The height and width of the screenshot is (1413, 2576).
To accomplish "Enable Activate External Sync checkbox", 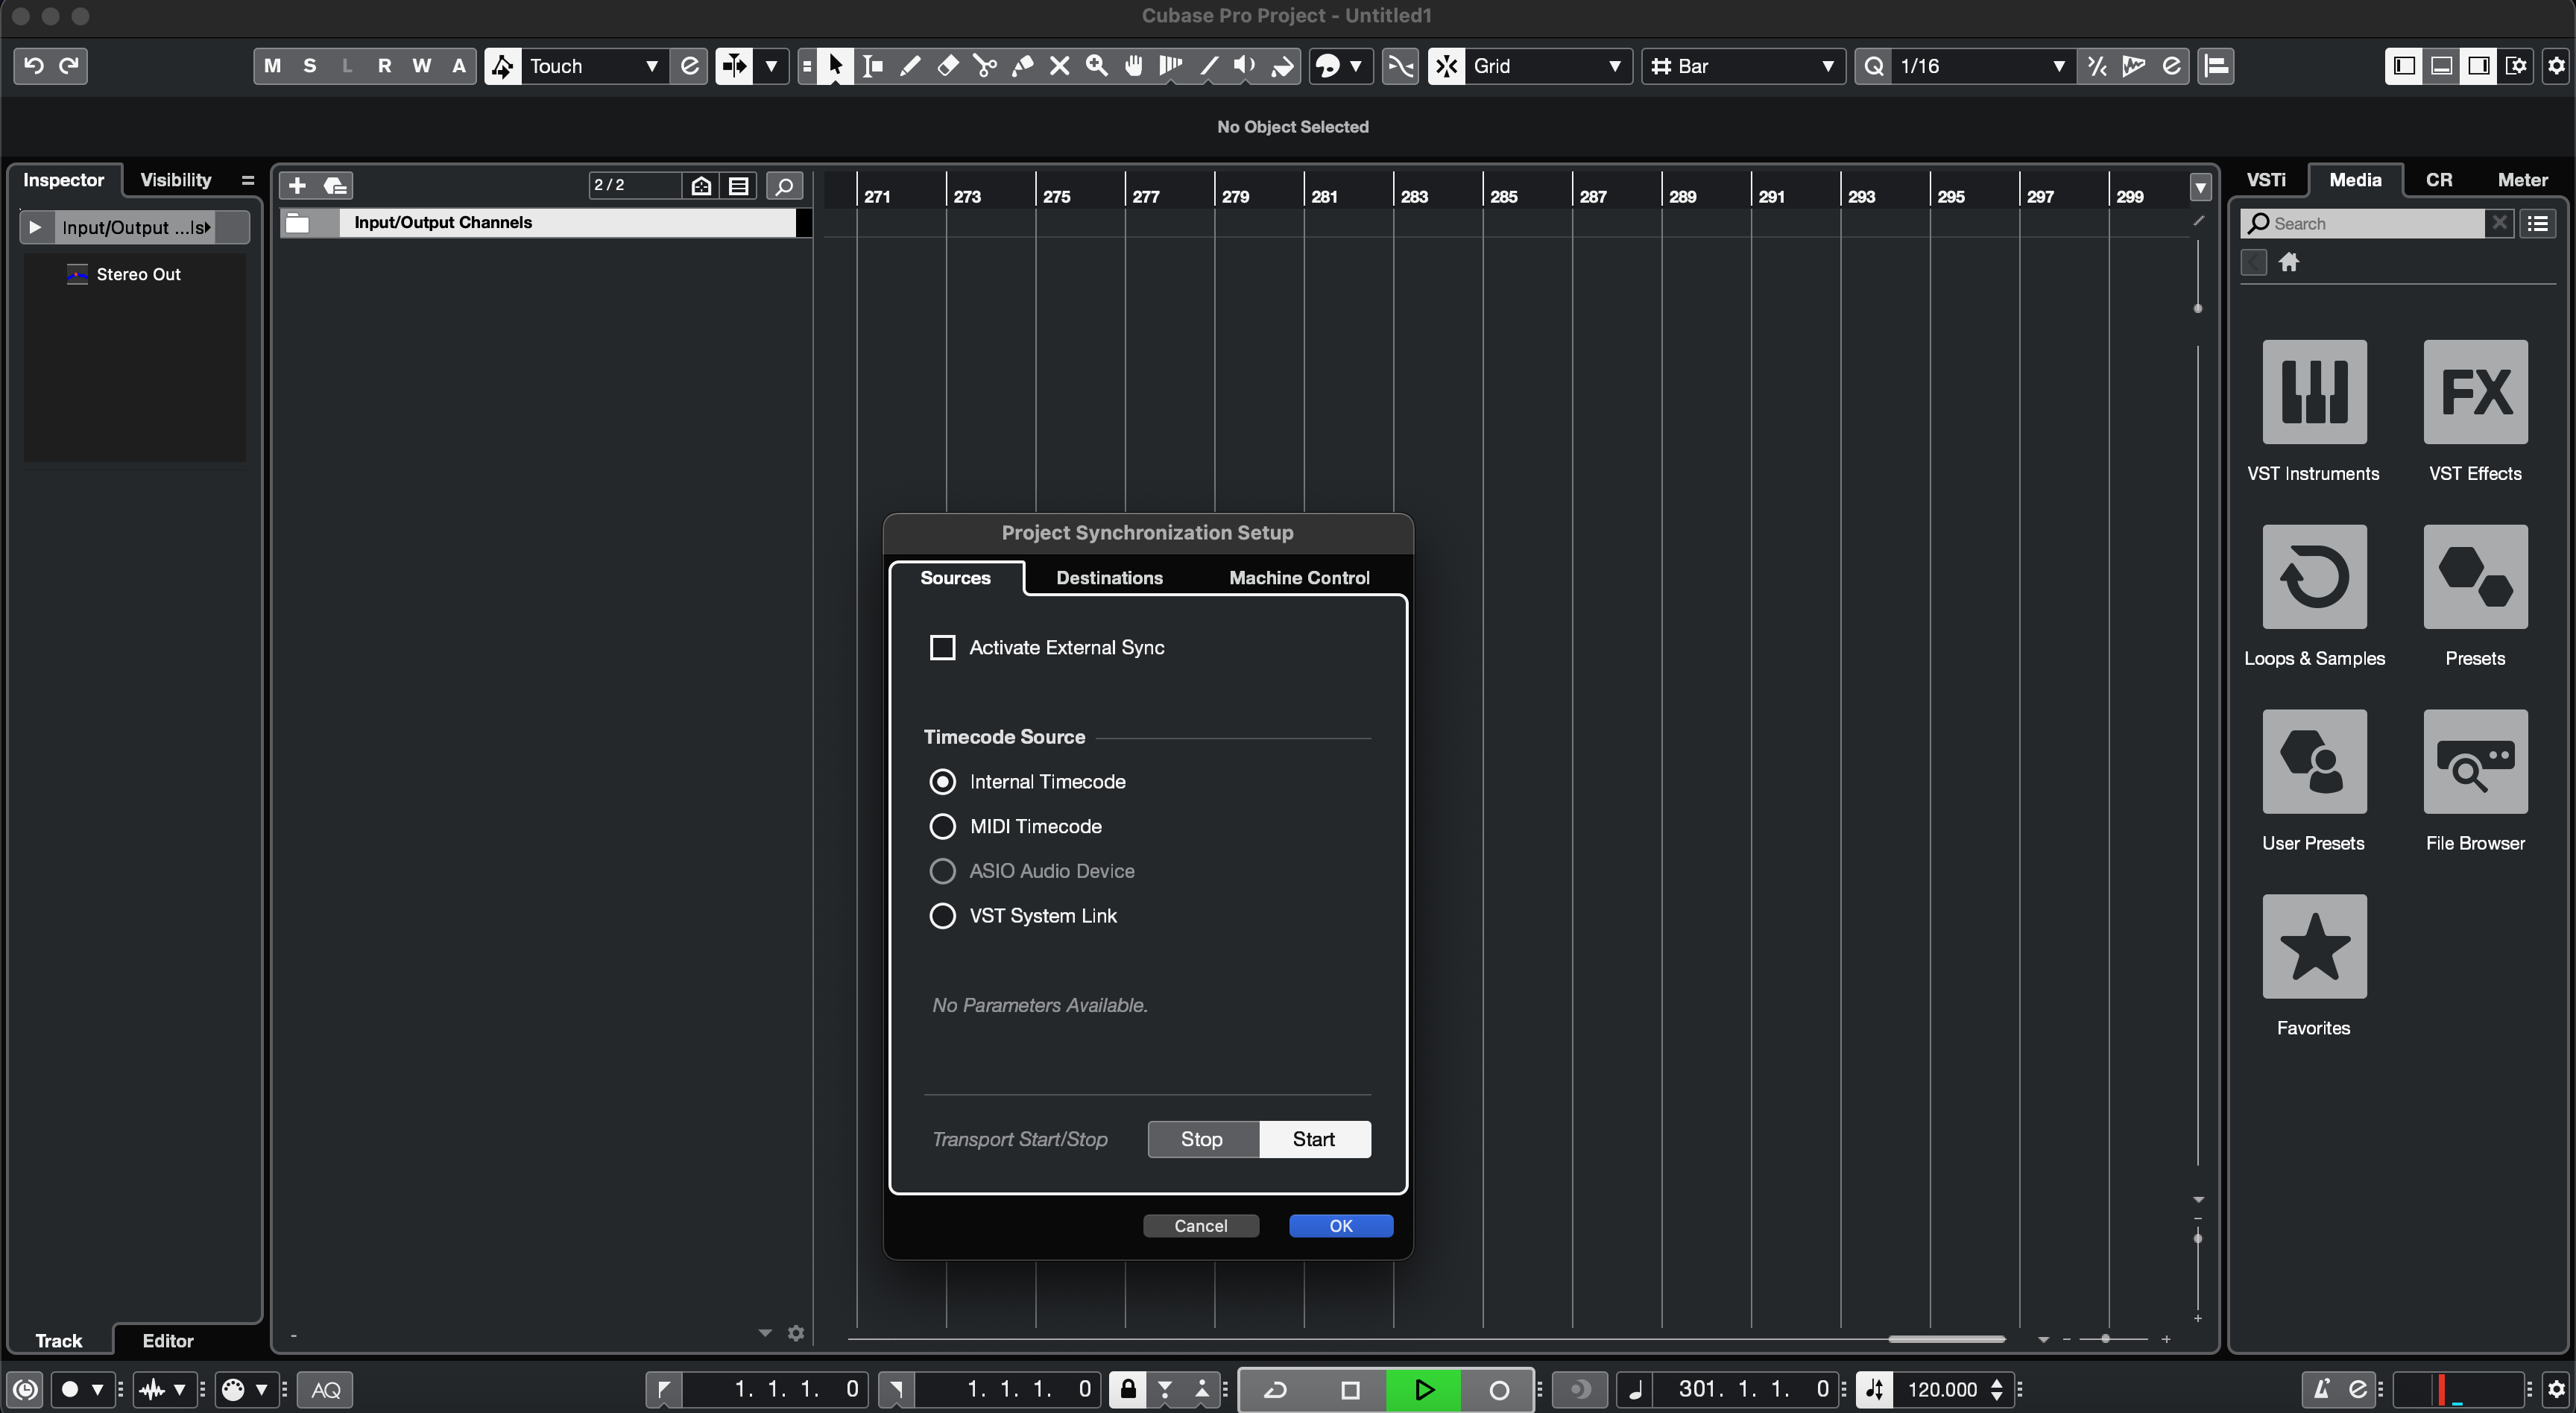I will click(x=942, y=647).
